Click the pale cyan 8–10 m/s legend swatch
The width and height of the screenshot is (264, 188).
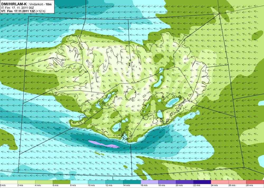pyautogui.click(x=79, y=182)
